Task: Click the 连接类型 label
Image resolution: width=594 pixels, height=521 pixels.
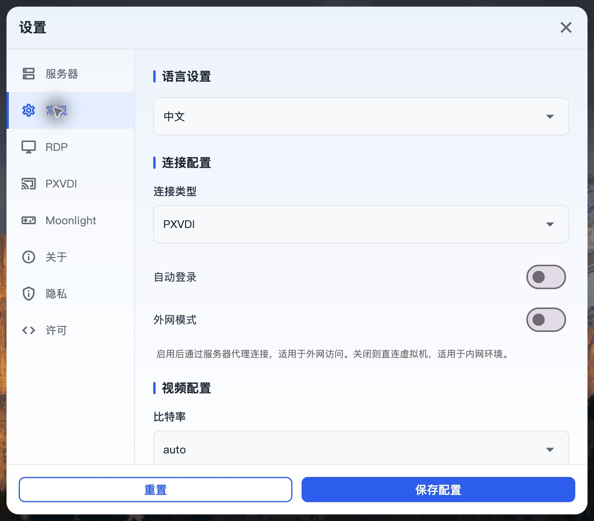Action: (x=175, y=191)
